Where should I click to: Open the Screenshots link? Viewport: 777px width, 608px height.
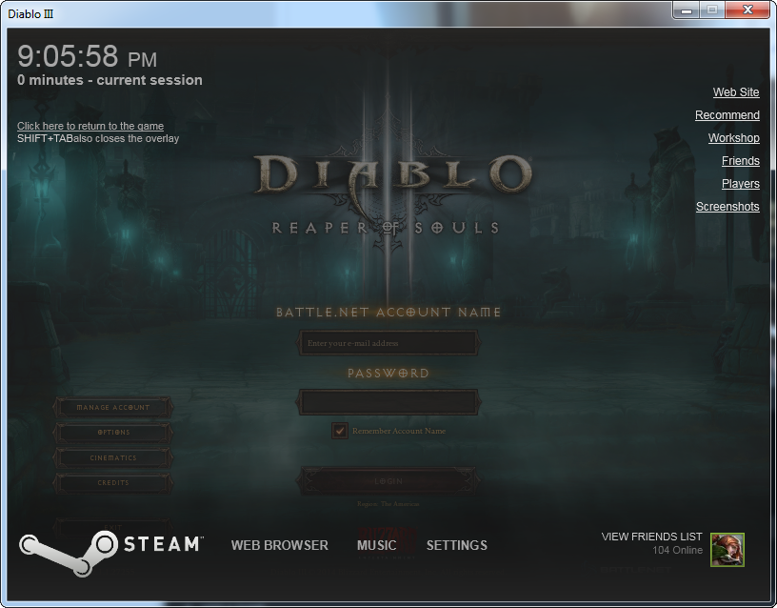727,206
